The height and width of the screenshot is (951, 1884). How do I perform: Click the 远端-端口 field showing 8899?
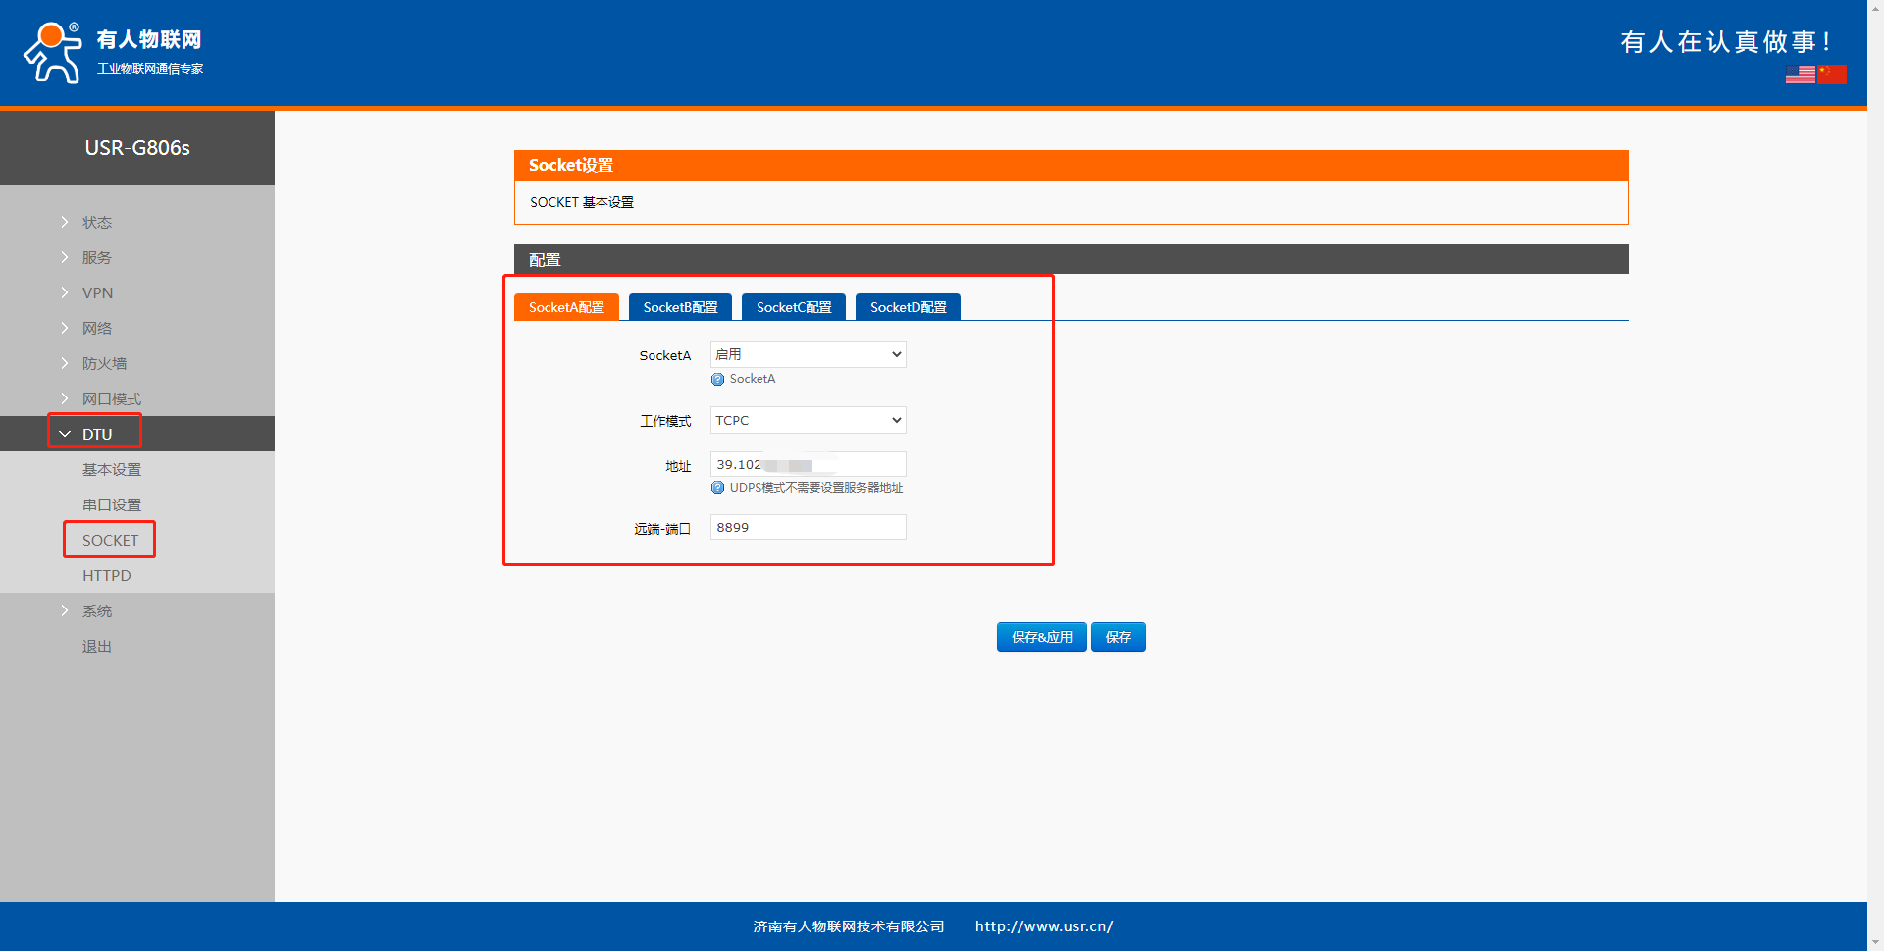(808, 527)
